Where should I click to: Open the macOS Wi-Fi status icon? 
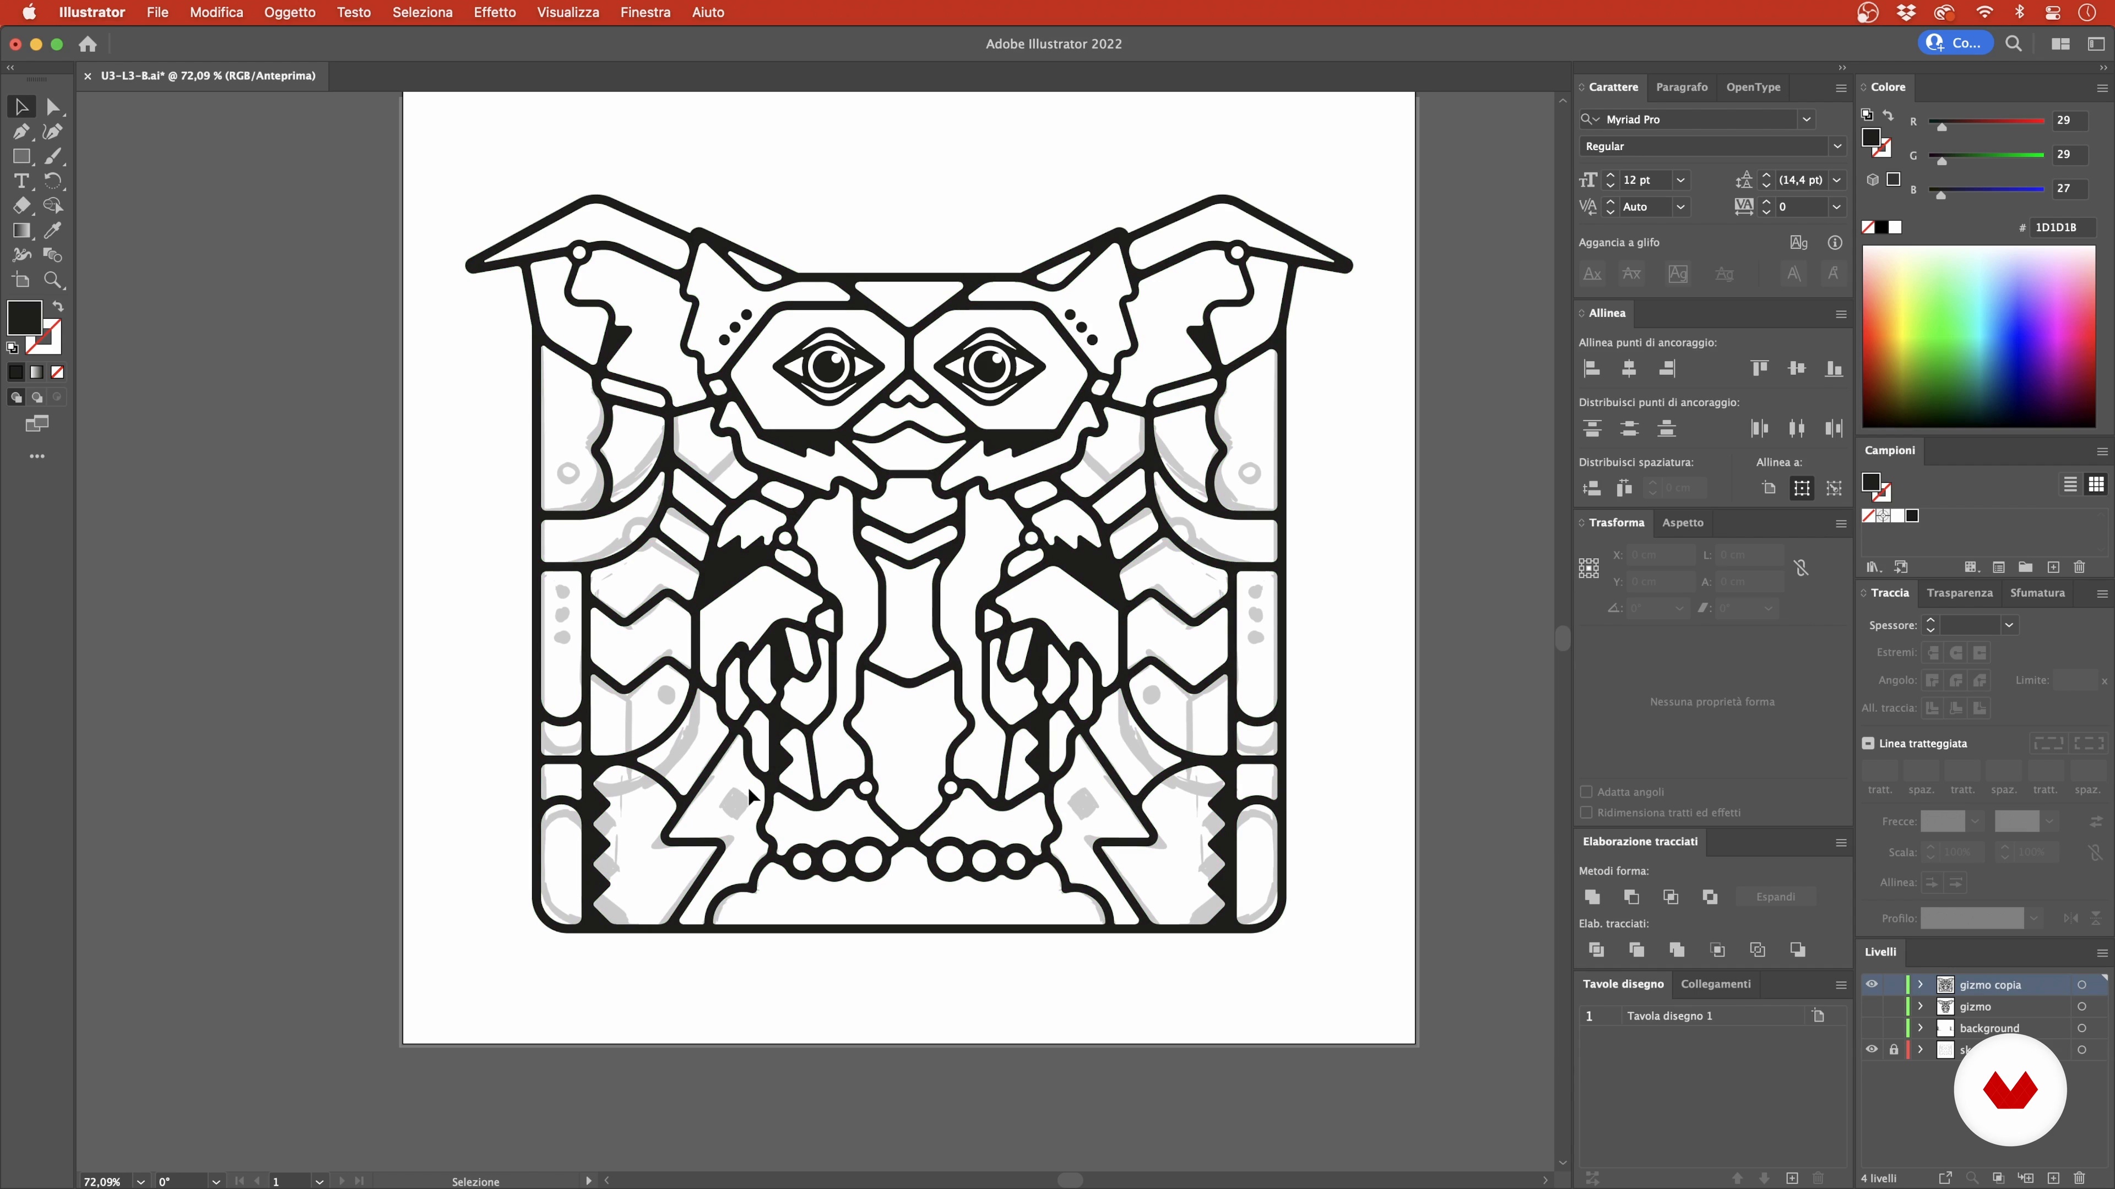point(1983,12)
